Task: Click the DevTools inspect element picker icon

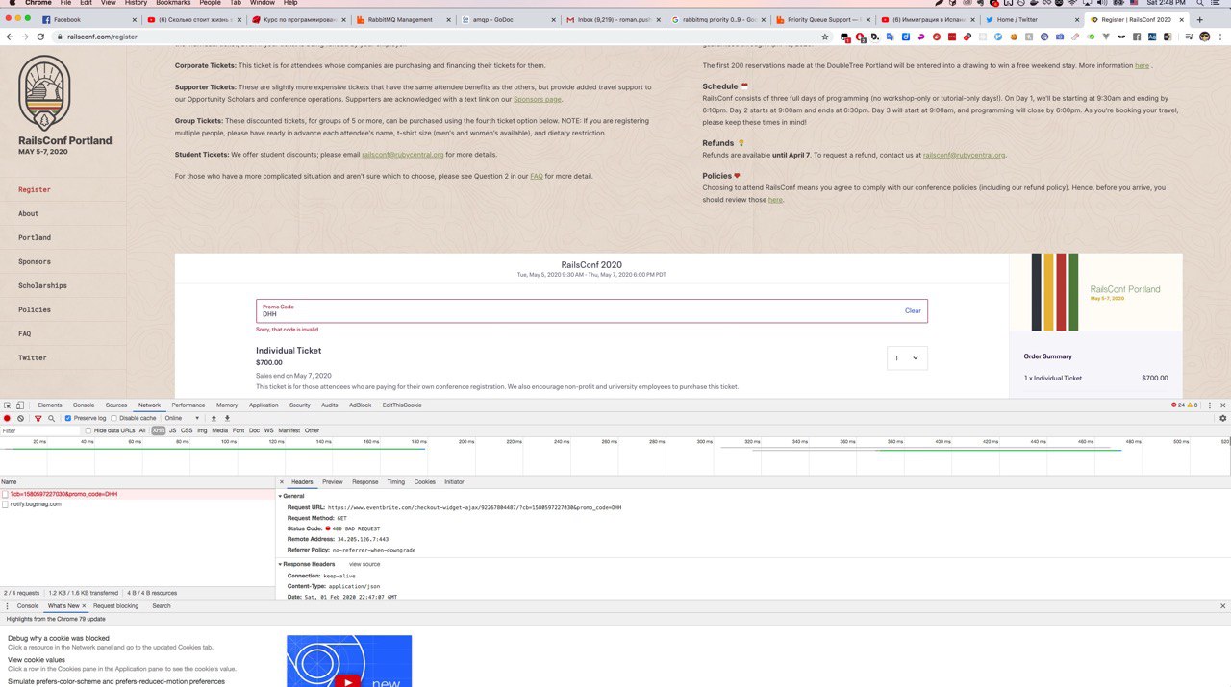Action: 7,405
